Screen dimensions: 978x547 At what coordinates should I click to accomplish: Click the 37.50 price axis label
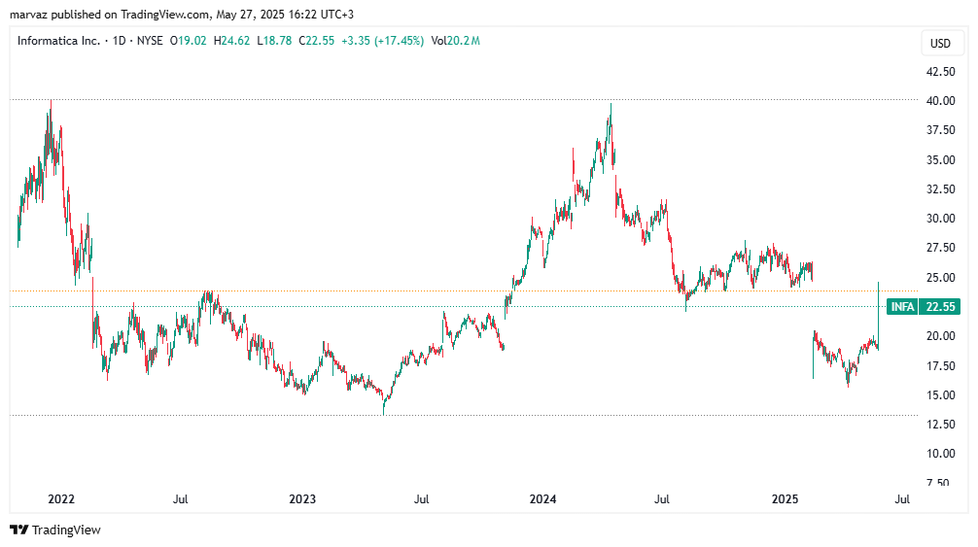941,130
